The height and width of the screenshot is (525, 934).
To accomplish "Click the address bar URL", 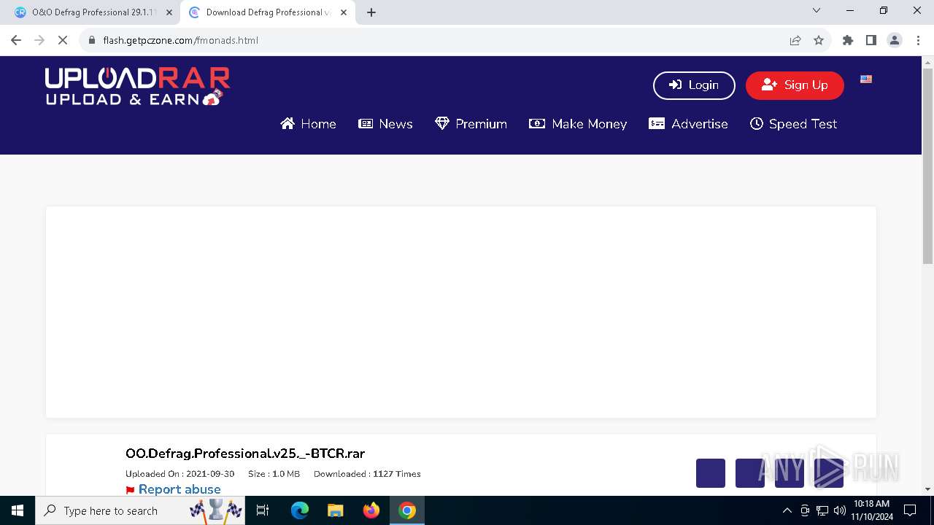I will point(180,40).
